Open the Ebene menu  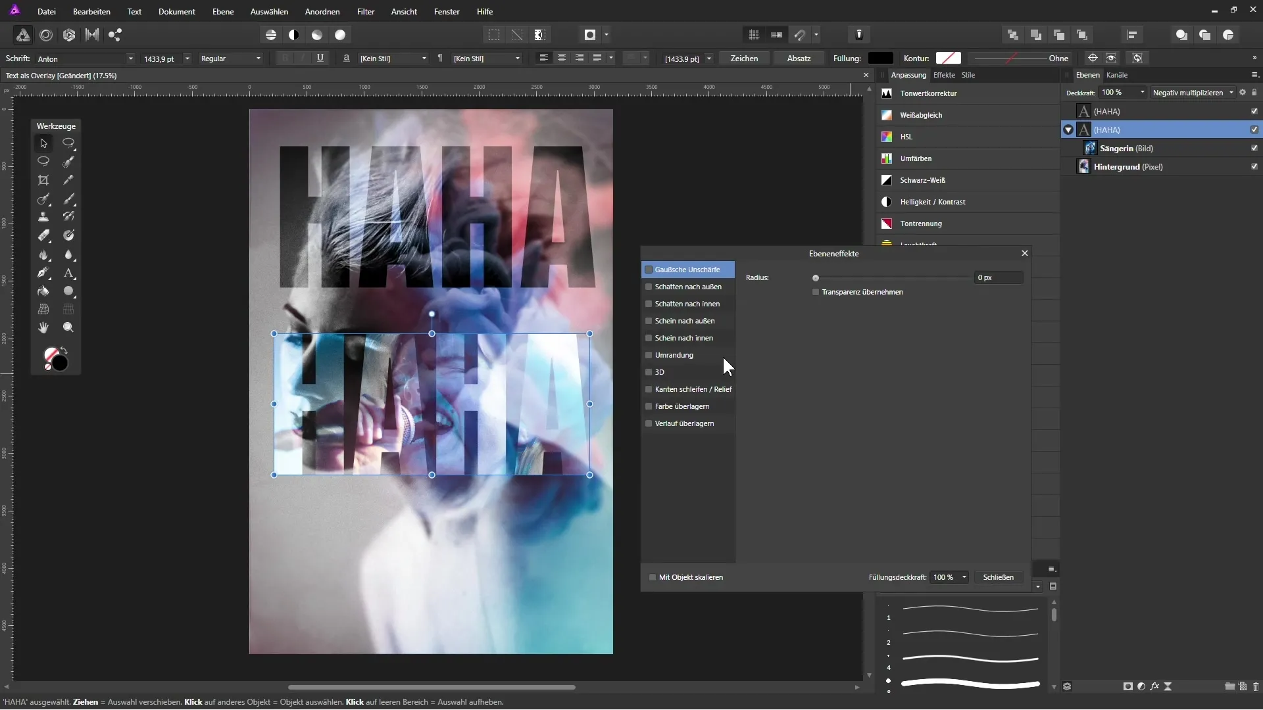tap(223, 12)
